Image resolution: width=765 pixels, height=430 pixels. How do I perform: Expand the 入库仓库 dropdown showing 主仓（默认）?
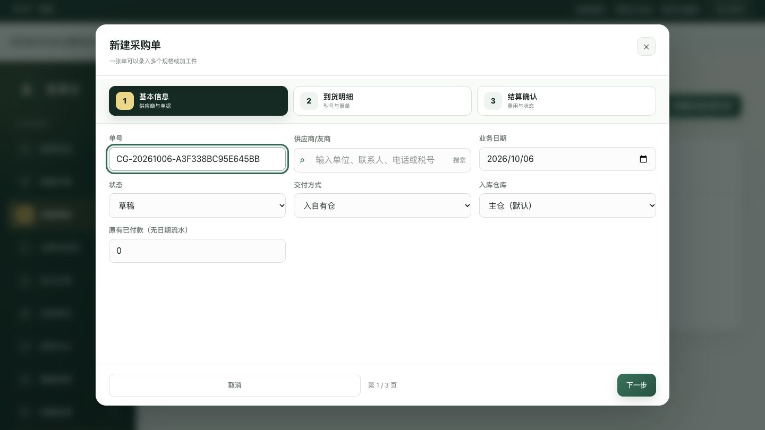(567, 205)
